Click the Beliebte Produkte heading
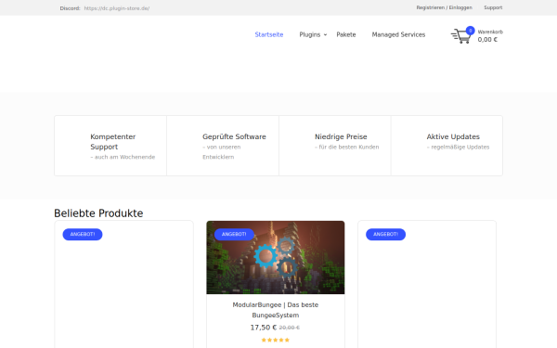The height and width of the screenshot is (348, 557). pyautogui.click(x=98, y=213)
